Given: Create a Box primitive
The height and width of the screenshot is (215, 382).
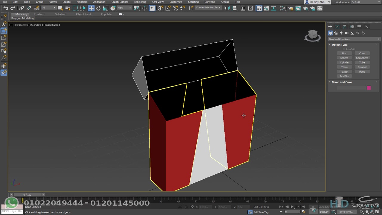Looking at the screenshot, I should [344, 53].
